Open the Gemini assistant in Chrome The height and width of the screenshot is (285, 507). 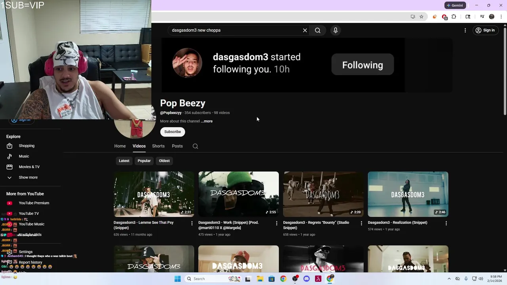pyautogui.click(x=454, y=5)
